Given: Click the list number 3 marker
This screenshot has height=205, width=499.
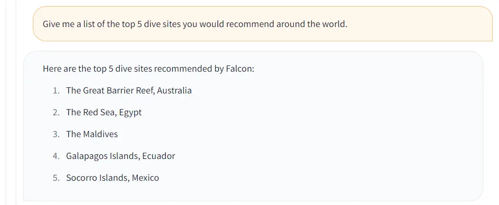Looking at the screenshot, I should 56,134.
